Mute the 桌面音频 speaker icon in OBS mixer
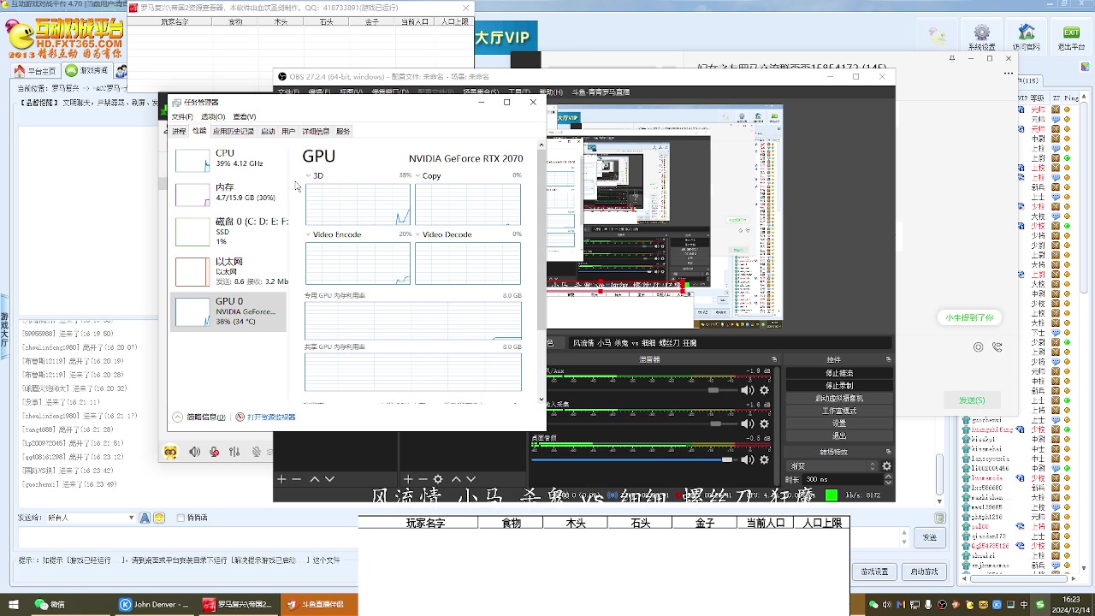The height and width of the screenshot is (616, 1095). 747,459
